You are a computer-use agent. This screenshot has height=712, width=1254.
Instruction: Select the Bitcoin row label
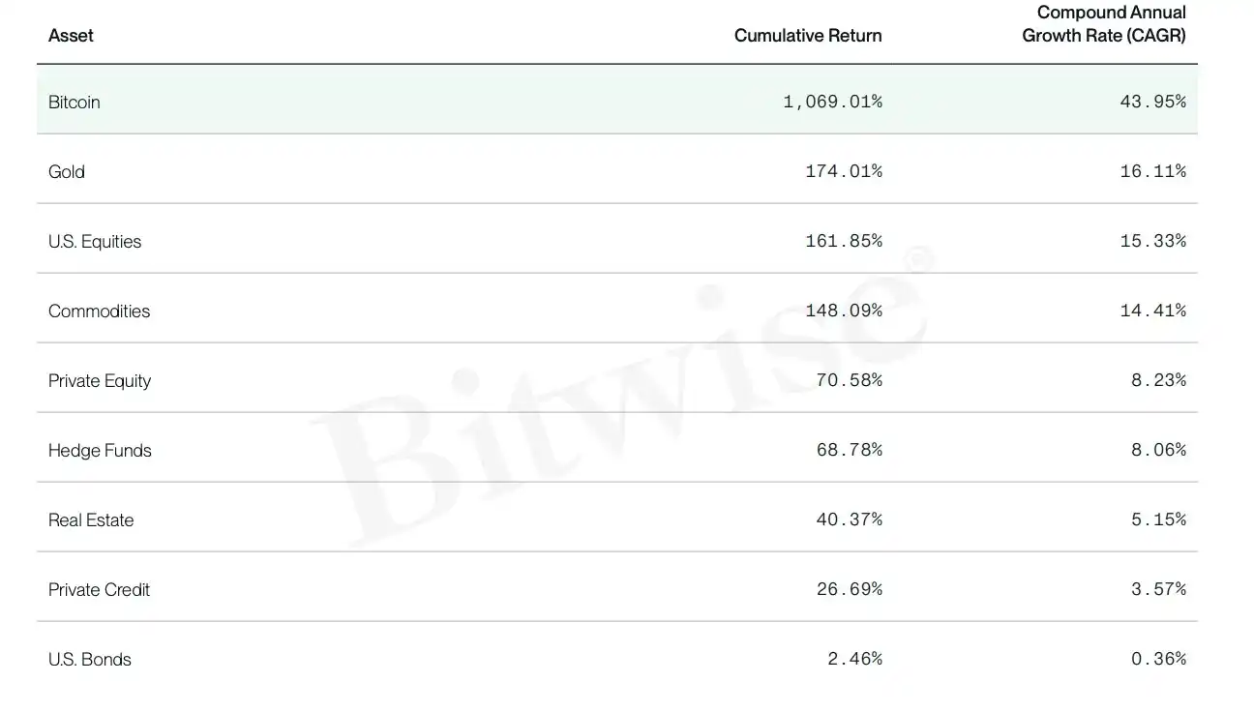pyautogui.click(x=75, y=102)
